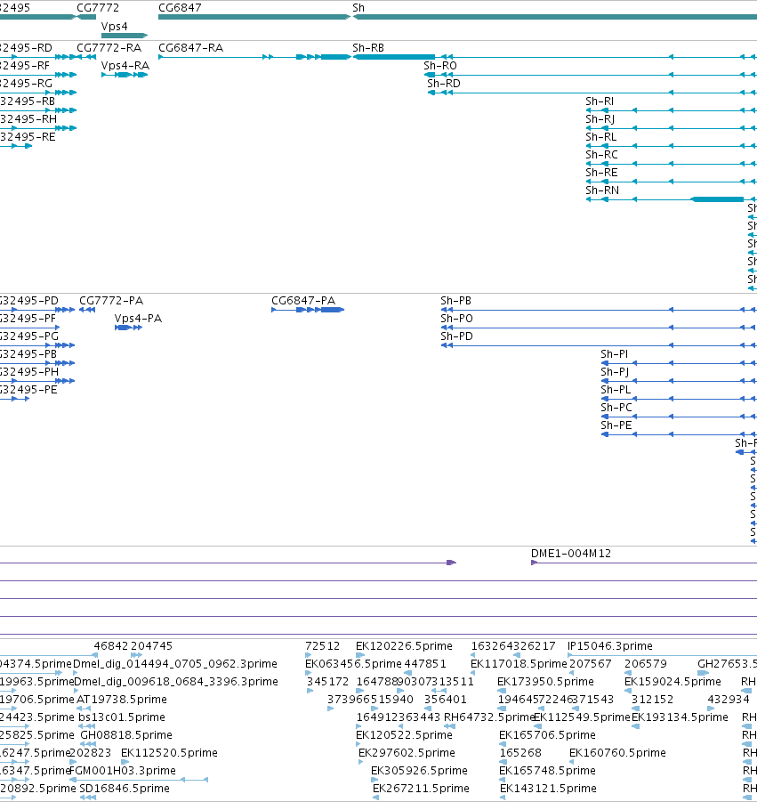Select transcript Sh-RL
This screenshot has height=802, width=757.
click(601, 136)
